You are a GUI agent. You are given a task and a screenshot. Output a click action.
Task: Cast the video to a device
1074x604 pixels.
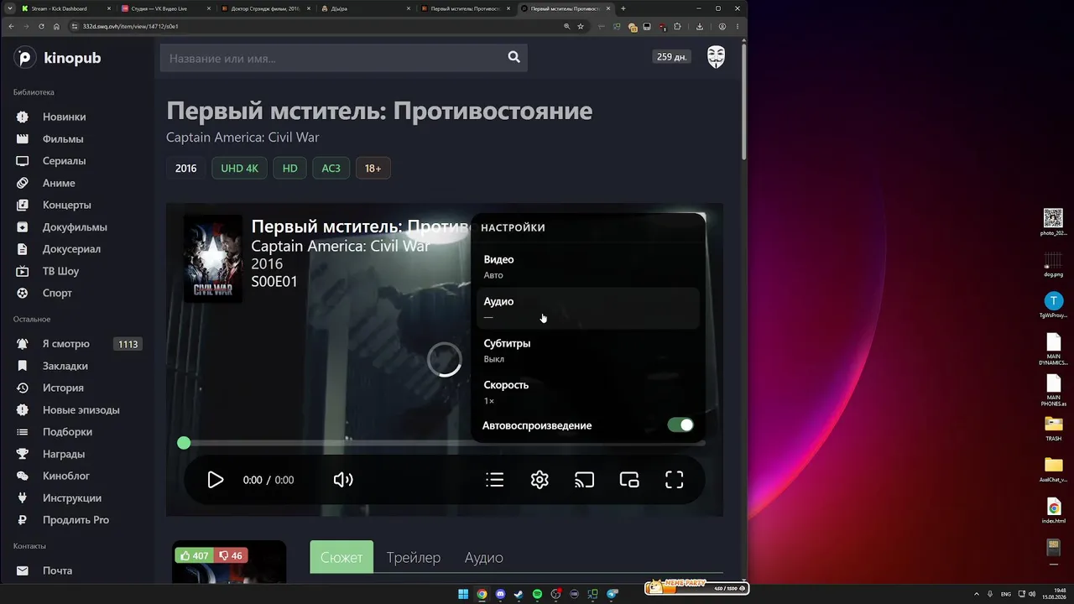click(x=584, y=480)
